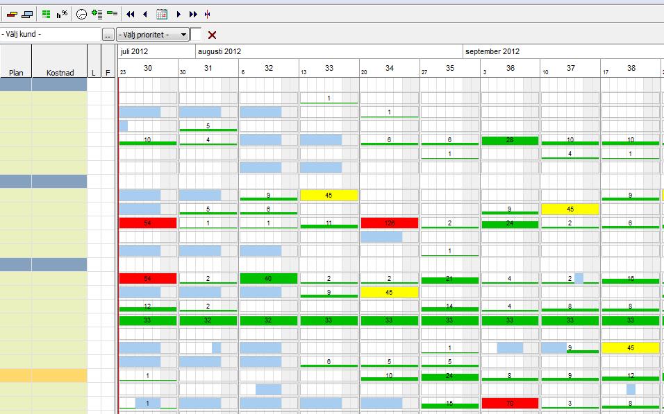Toggle the green grid view icon
Viewport: 664px width, 414px height.
[x=46, y=15]
